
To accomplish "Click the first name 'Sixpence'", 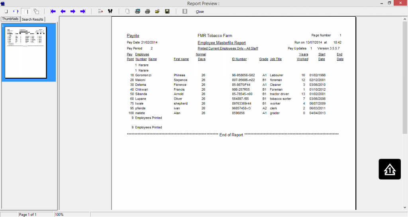I will 180,80.
